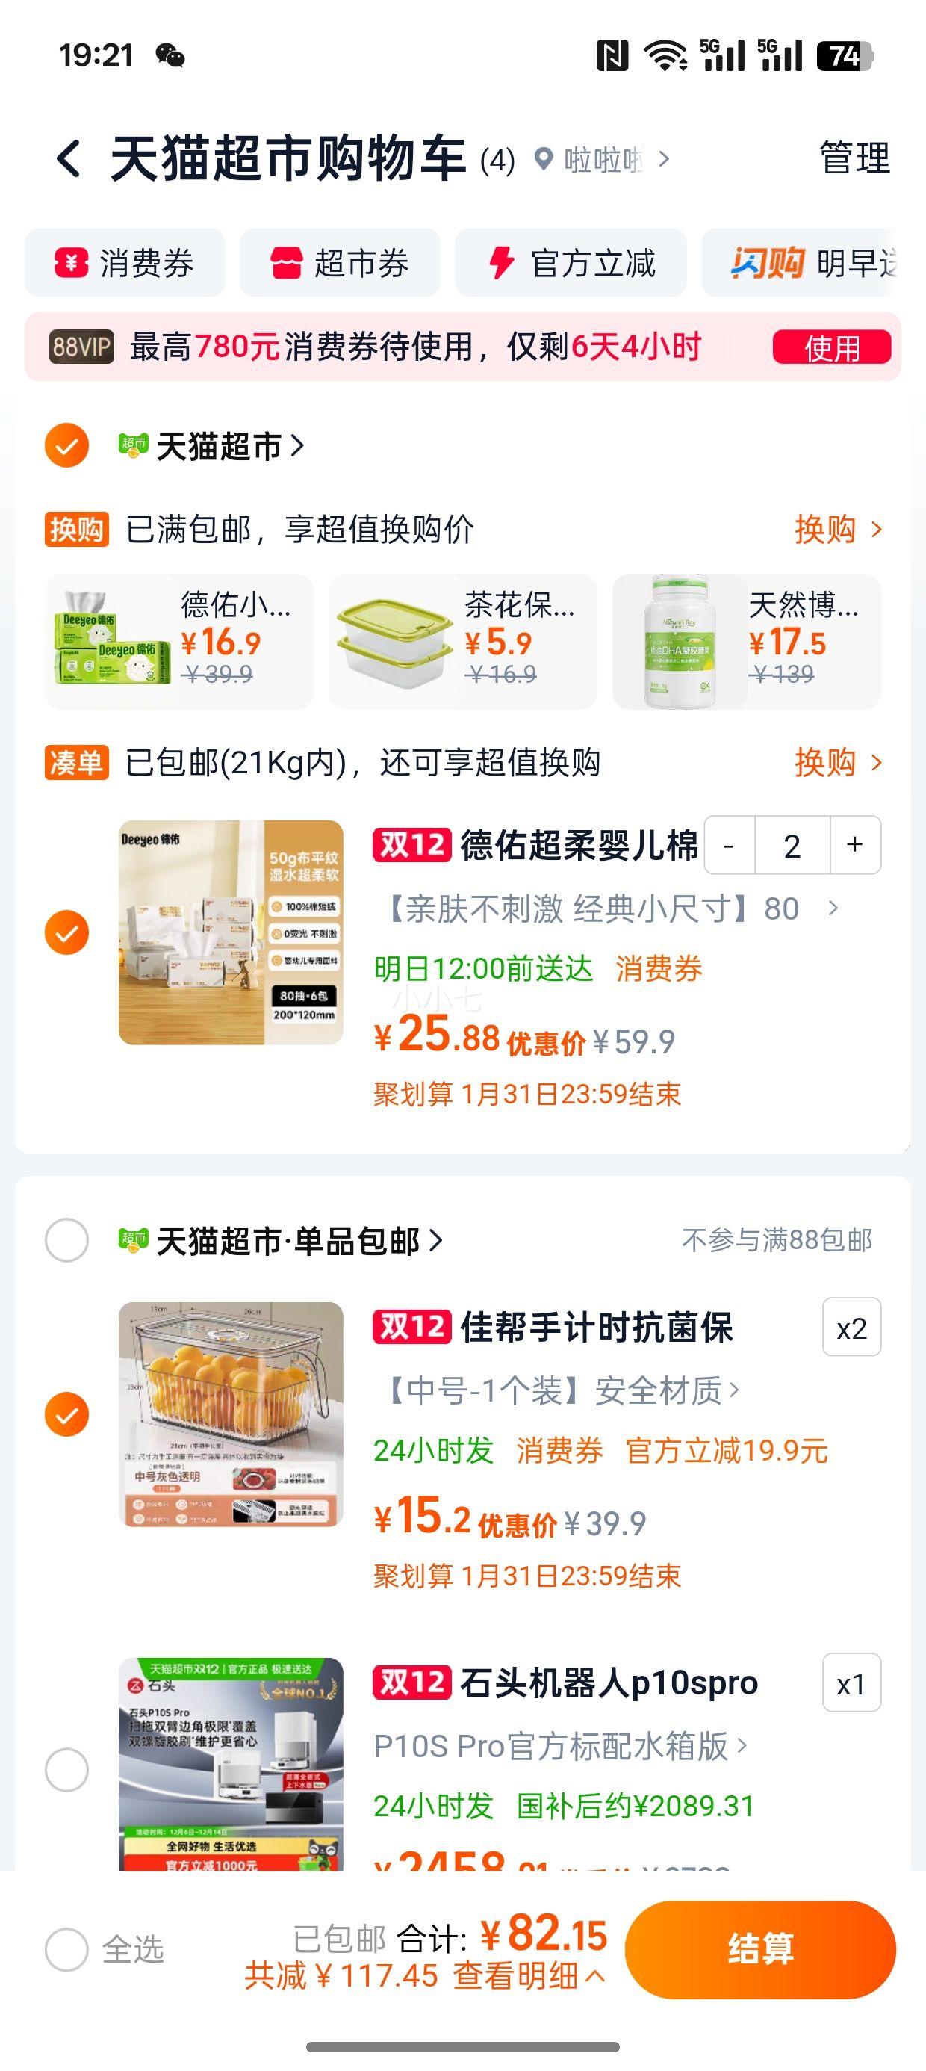926x2071 pixels.
Task: Open the 佳帮手 storage box thumbnail
Action: (231, 1414)
